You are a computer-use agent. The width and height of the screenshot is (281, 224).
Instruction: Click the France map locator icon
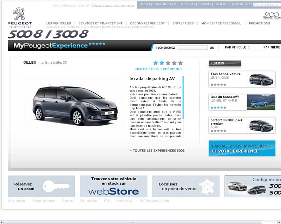[208, 187]
